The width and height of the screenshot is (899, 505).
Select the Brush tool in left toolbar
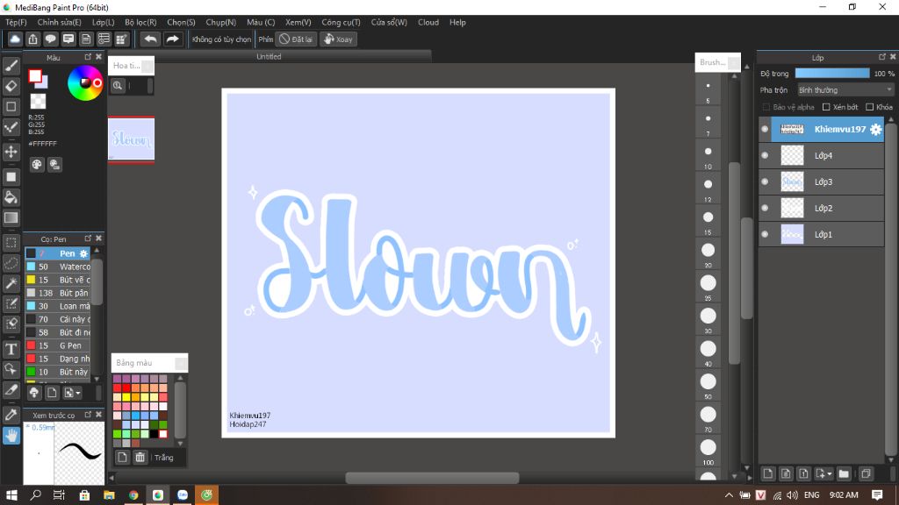(x=11, y=66)
